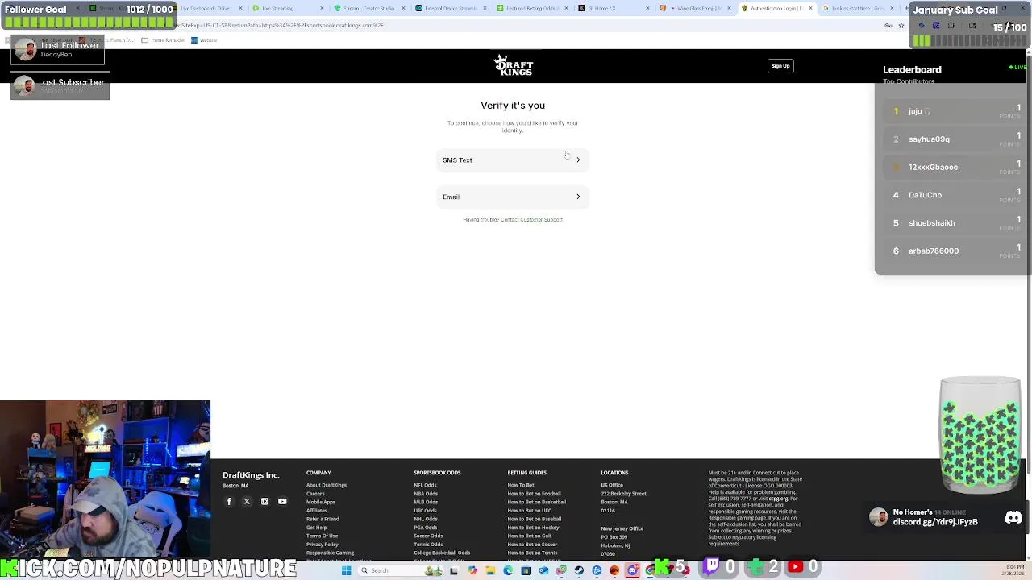Viewport: 1032px width, 580px height.
Task: Open NFL Odds footer link
Action: pyautogui.click(x=425, y=485)
